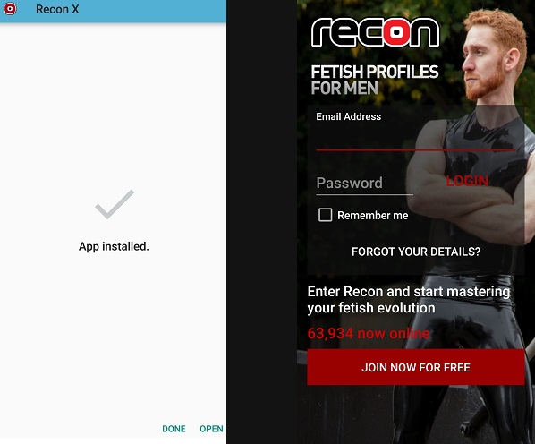Viewport: 535px width, 444px height.
Task: Click the red 'o' in recon logo
Action: click(x=395, y=32)
